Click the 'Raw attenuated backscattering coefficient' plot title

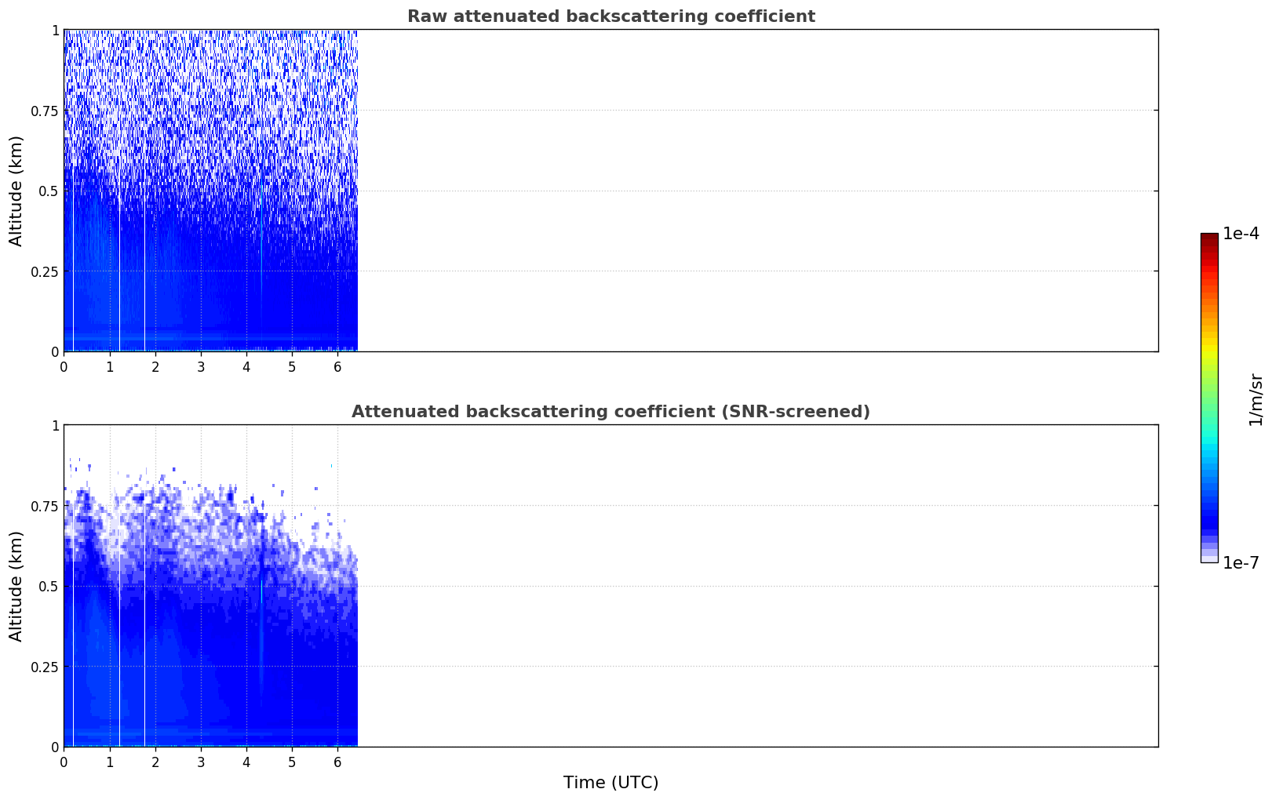click(x=610, y=16)
